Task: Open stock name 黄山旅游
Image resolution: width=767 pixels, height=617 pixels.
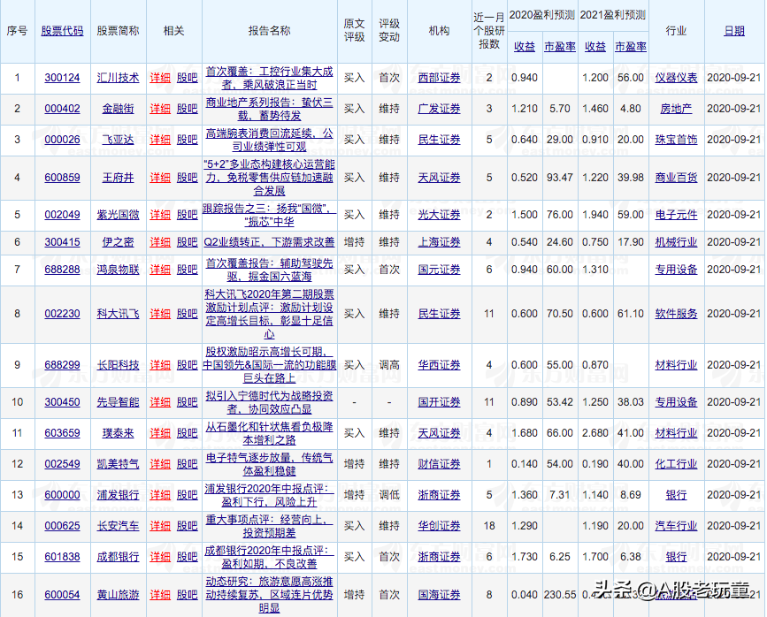Action: point(118,595)
